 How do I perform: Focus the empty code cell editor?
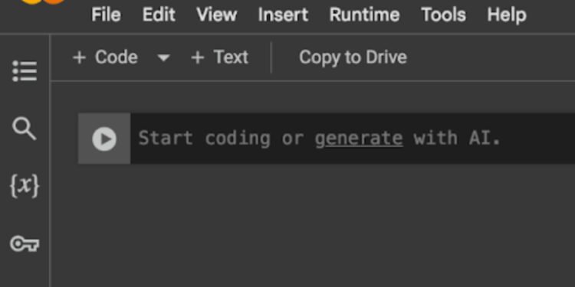point(353,139)
